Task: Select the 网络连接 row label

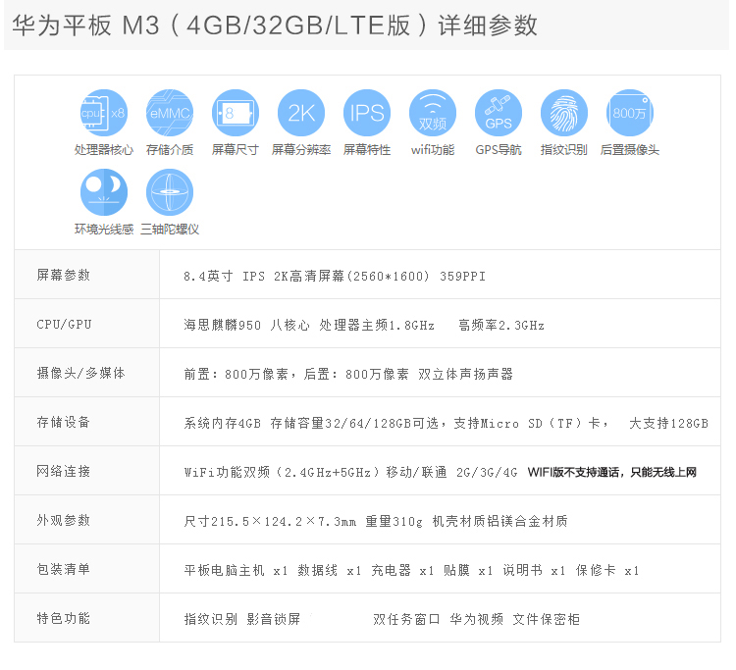Action: [64, 472]
